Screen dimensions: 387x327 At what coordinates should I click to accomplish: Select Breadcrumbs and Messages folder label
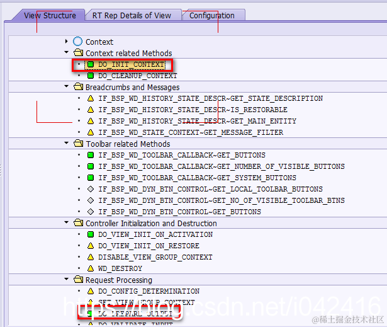(x=133, y=87)
